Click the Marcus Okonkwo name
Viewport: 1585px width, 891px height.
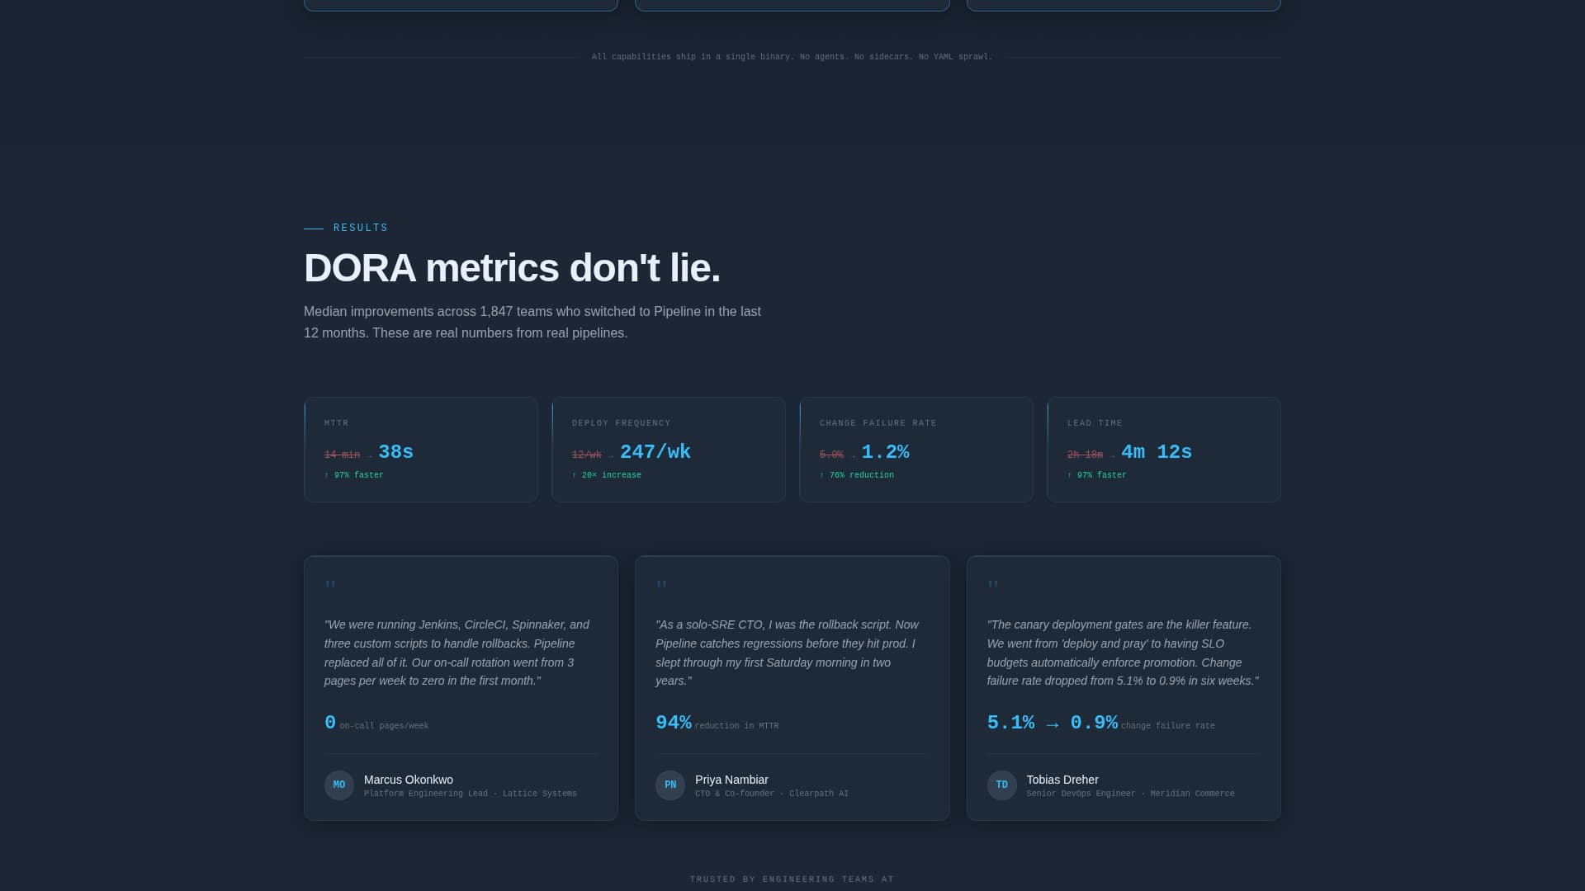click(x=408, y=780)
